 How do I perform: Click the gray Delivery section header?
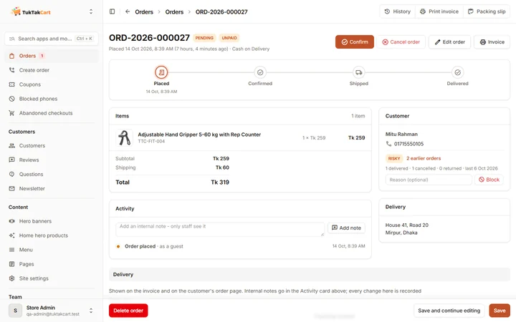[310, 274]
